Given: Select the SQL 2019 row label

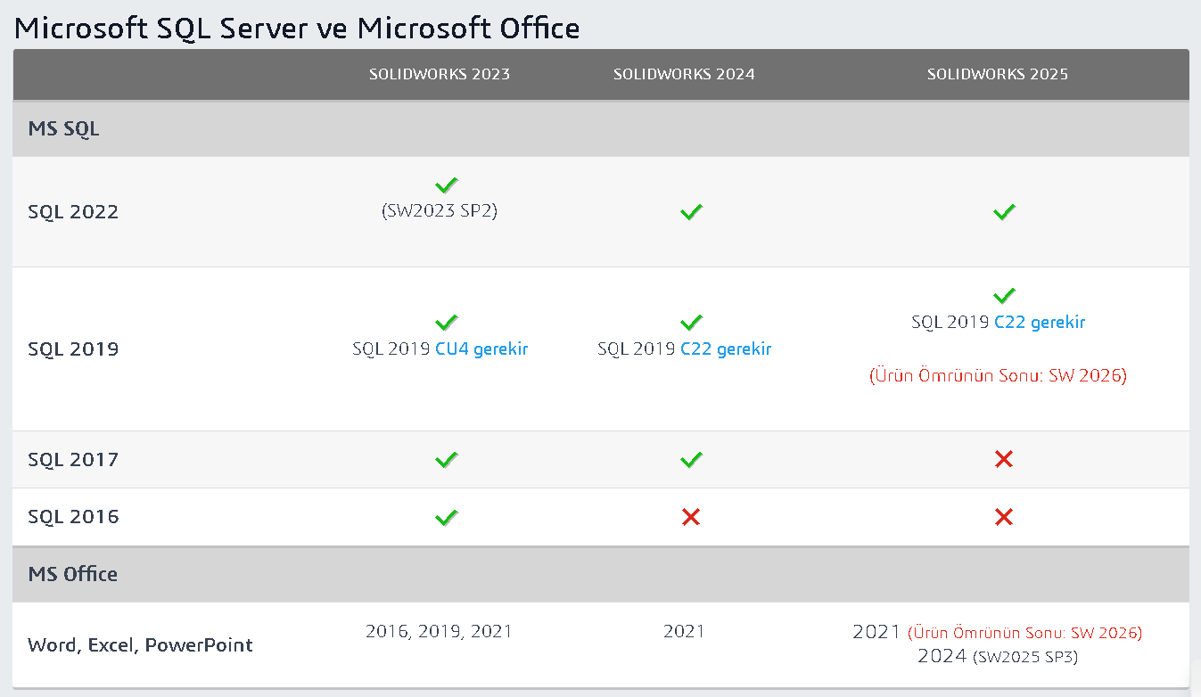Looking at the screenshot, I should click(73, 349).
